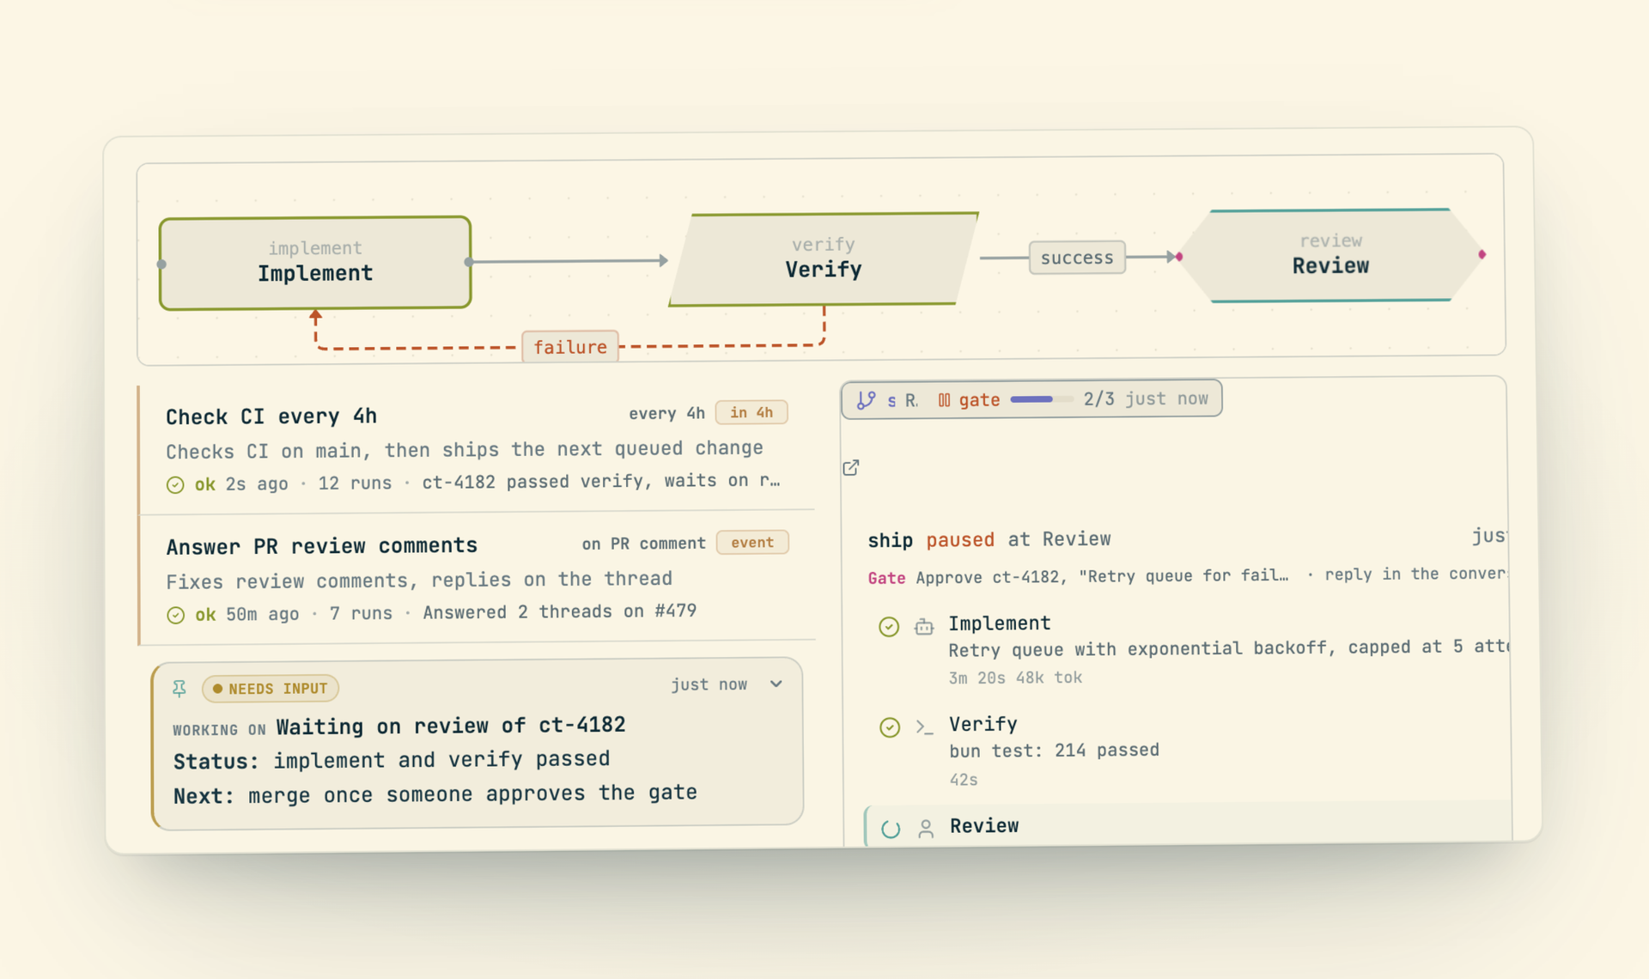The width and height of the screenshot is (1649, 979).
Task: Click the ok check icon for Check CI
Action: pyautogui.click(x=175, y=485)
